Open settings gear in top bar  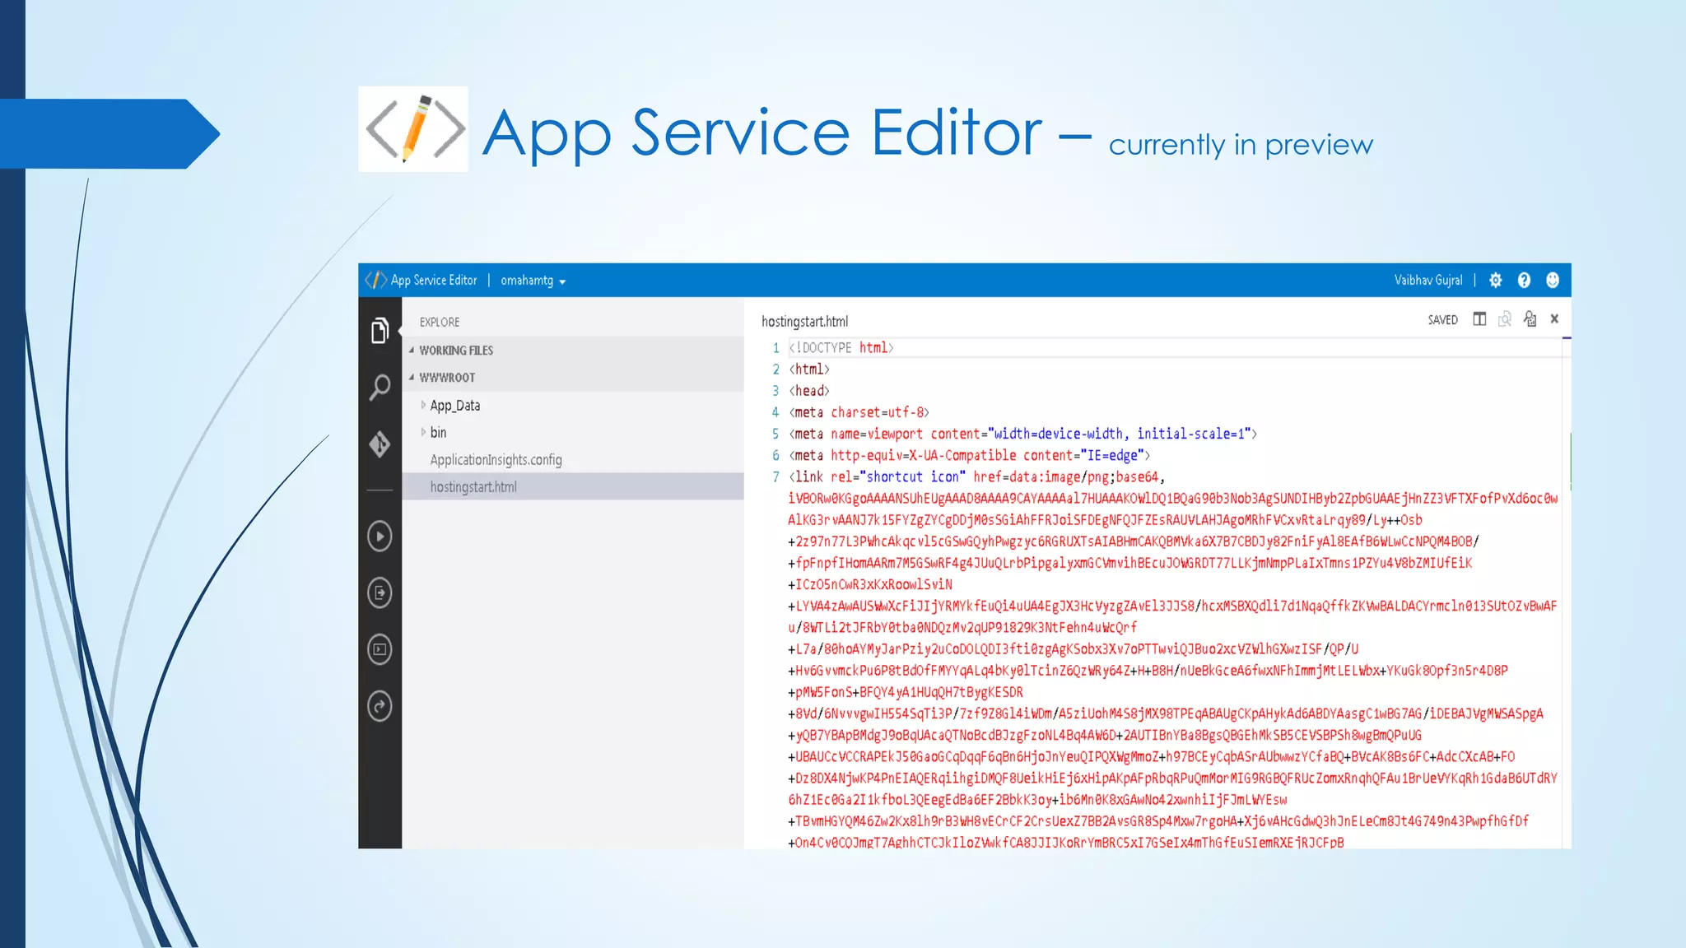(x=1496, y=281)
